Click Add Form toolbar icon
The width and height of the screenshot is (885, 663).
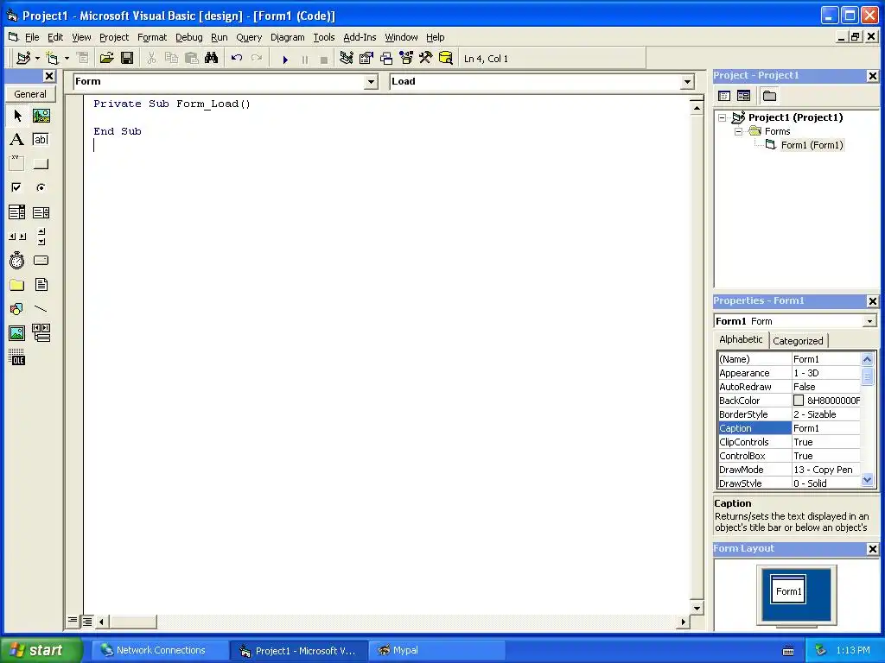(53, 58)
